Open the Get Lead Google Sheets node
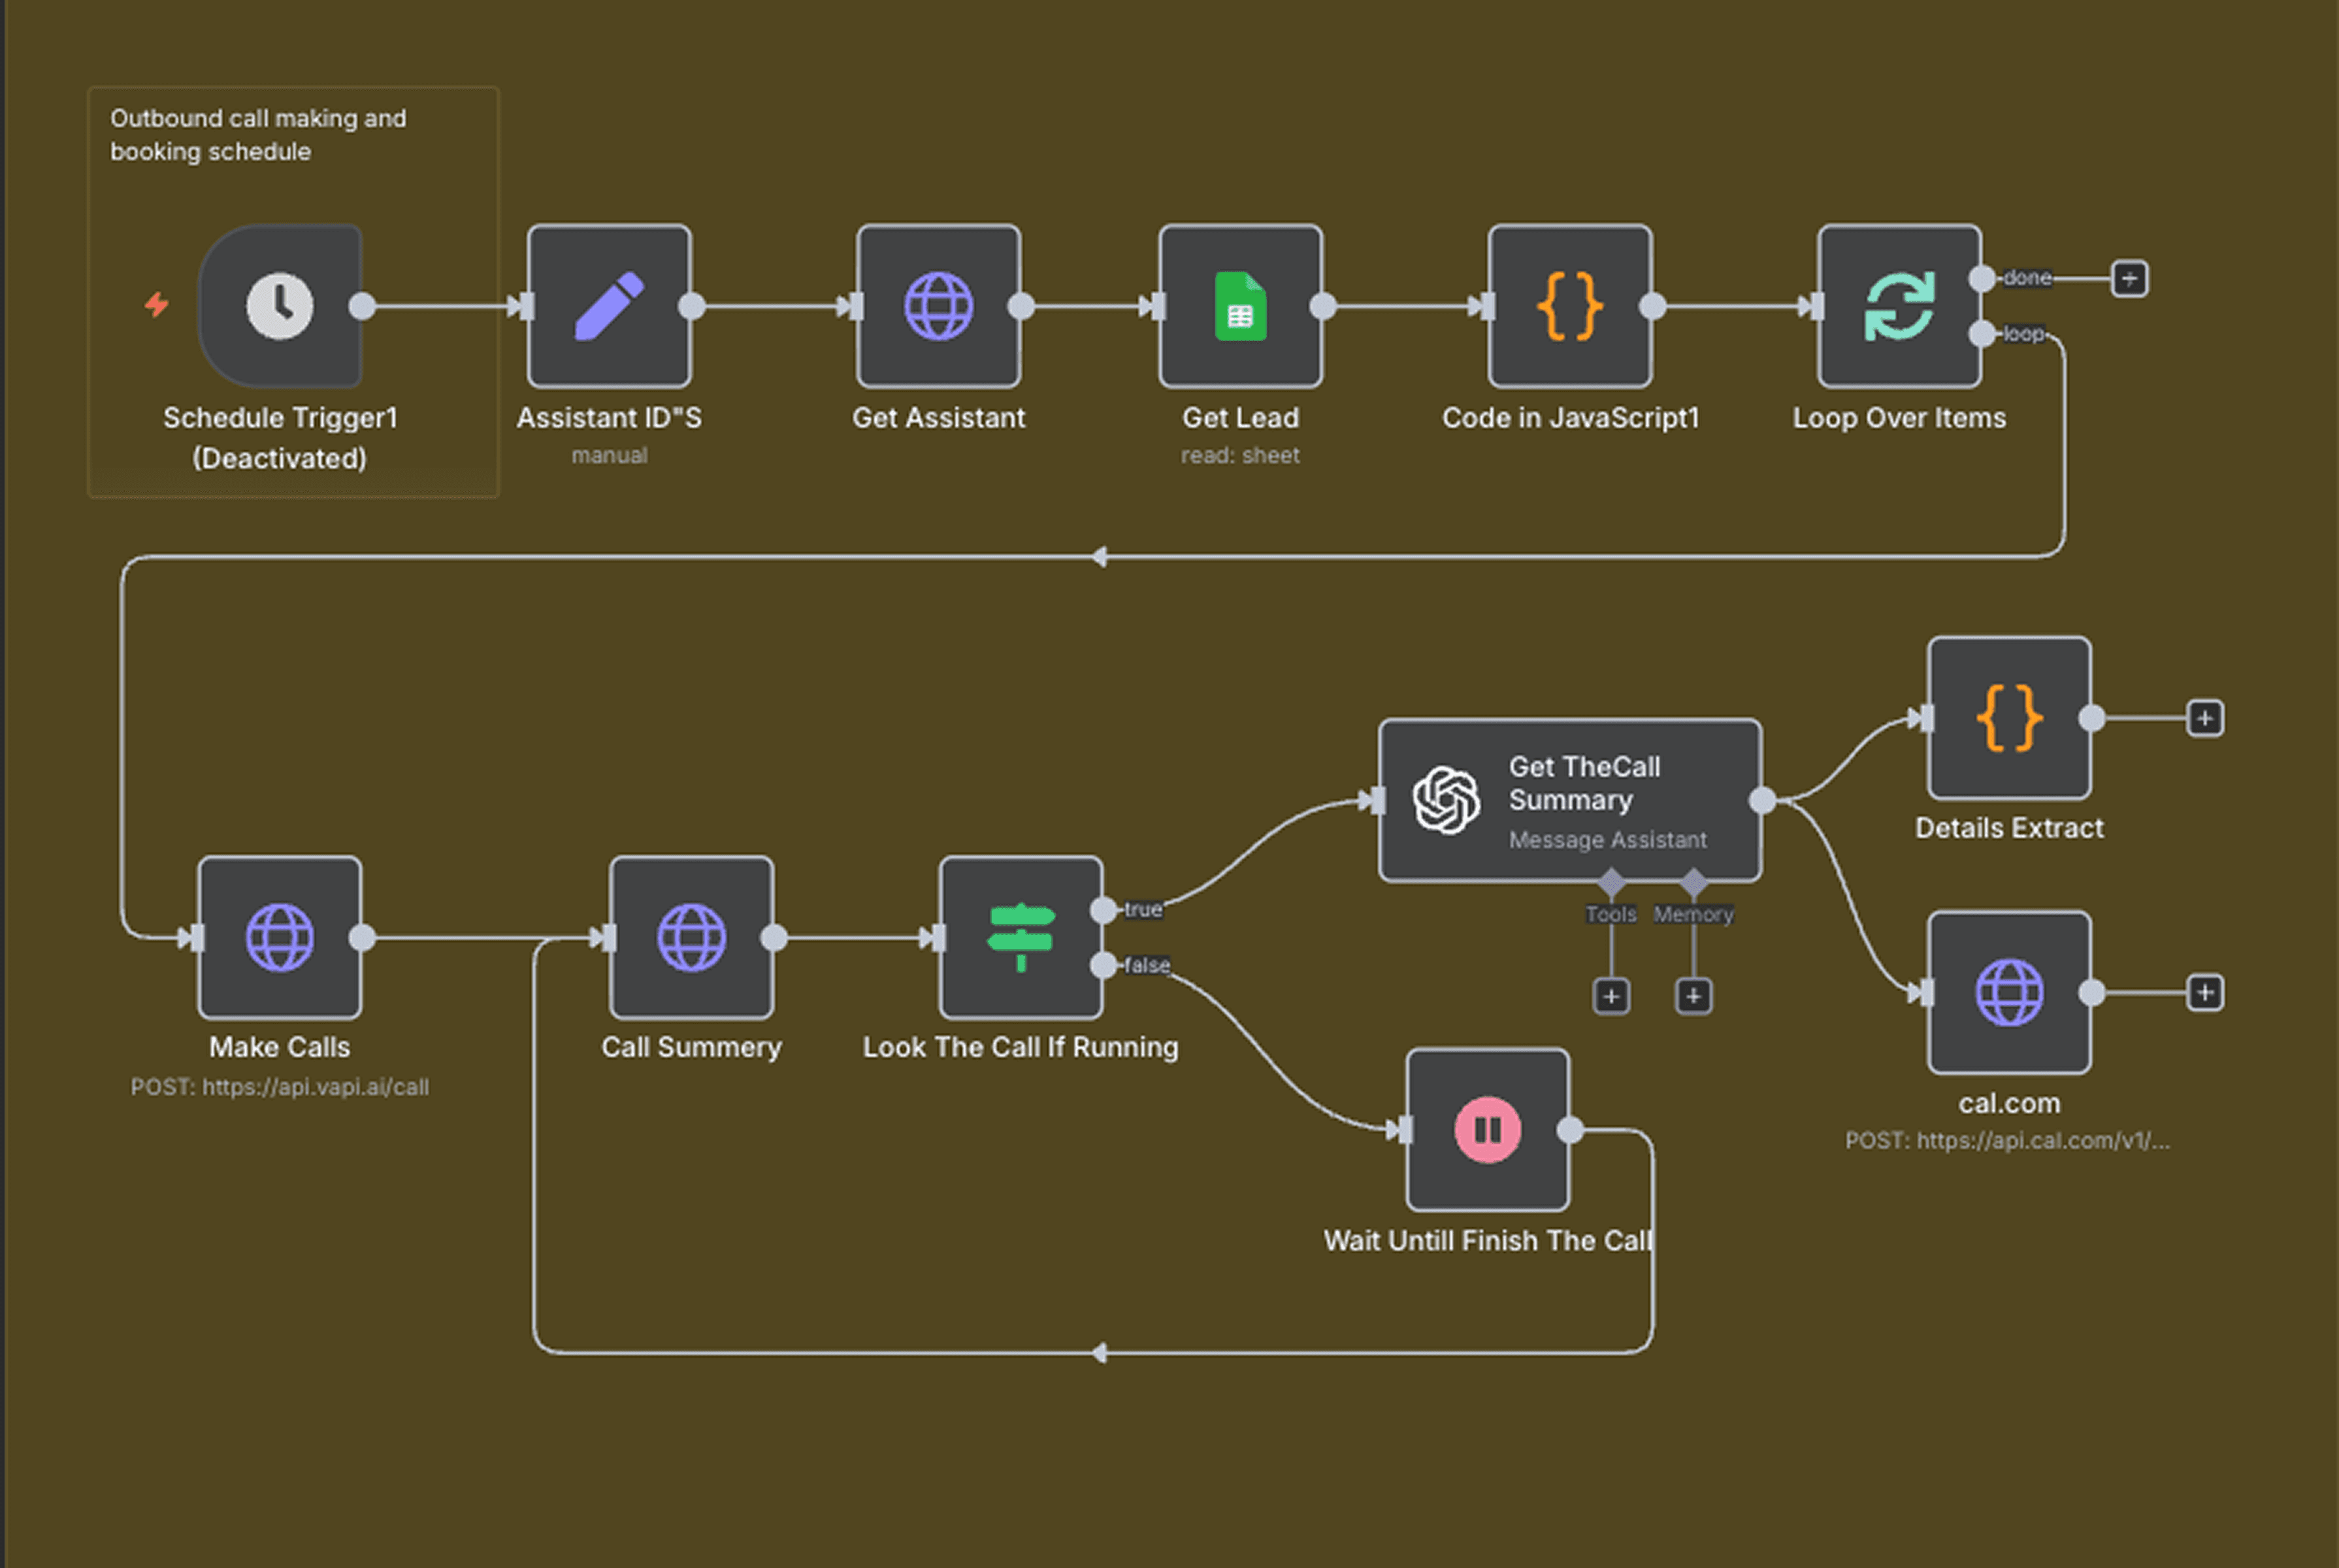 click(x=1240, y=306)
